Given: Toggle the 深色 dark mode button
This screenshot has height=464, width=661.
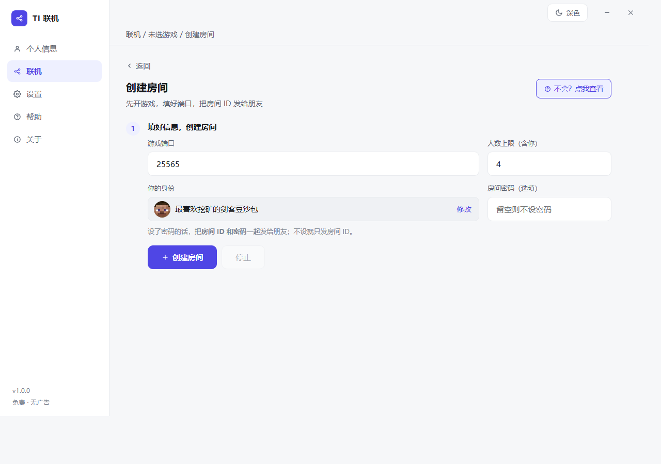Looking at the screenshot, I should point(568,13).
